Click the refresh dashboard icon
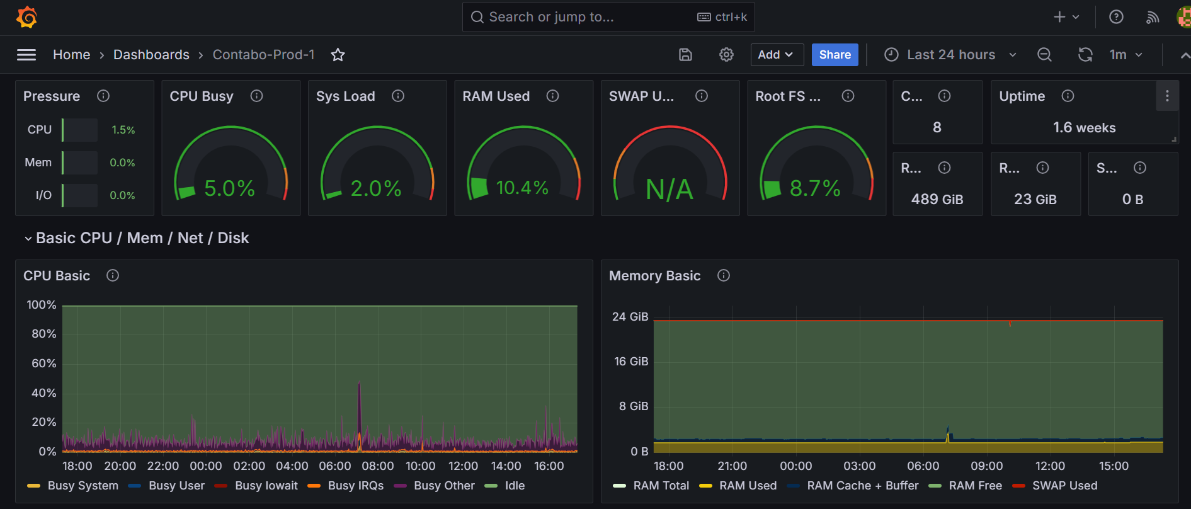 (1085, 55)
